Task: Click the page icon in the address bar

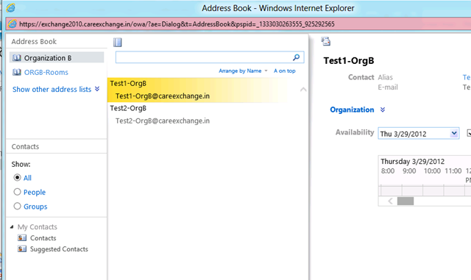Action: 13,24
